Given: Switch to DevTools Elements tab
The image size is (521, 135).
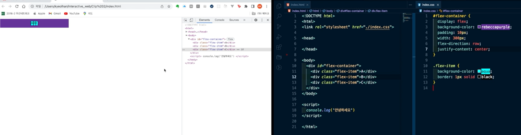Looking at the screenshot, I should point(204,20).
